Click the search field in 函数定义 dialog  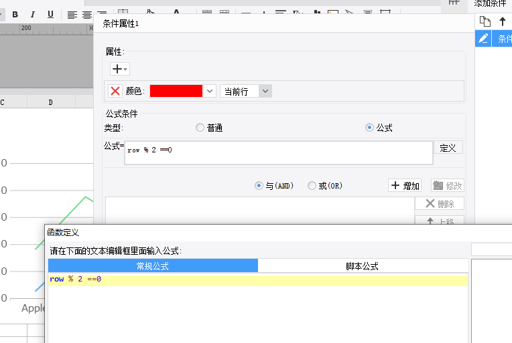(491, 250)
